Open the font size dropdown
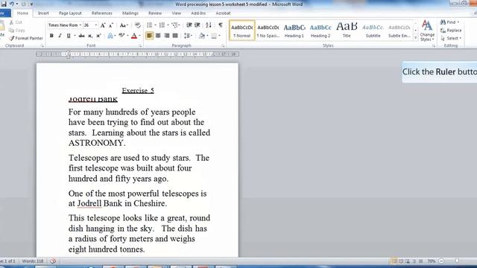Viewport: 477px width, 268px height. click(96, 25)
